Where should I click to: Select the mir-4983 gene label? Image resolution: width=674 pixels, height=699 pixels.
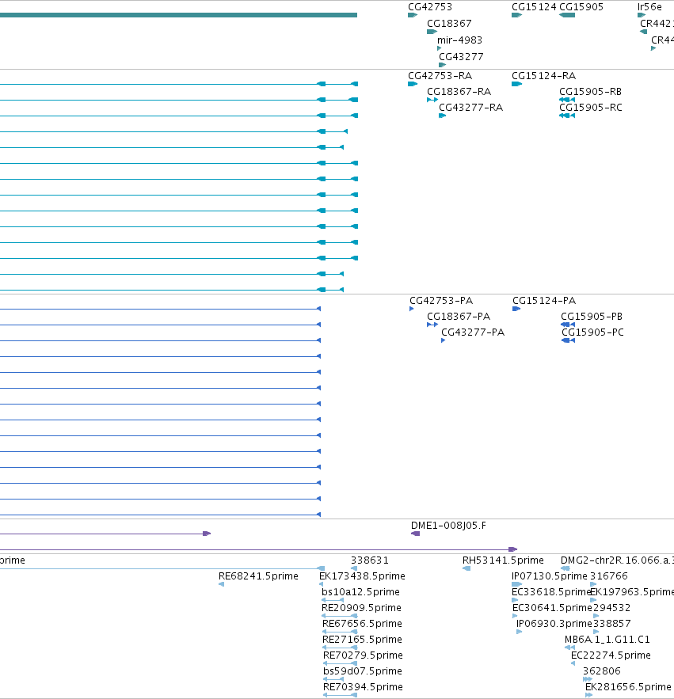pyautogui.click(x=459, y=40)
